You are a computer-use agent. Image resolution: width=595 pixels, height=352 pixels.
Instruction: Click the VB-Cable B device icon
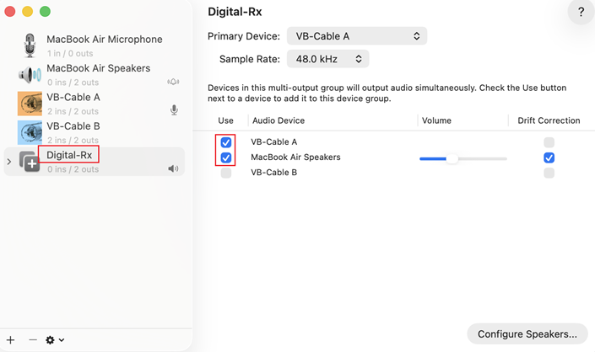pos(30,132)
